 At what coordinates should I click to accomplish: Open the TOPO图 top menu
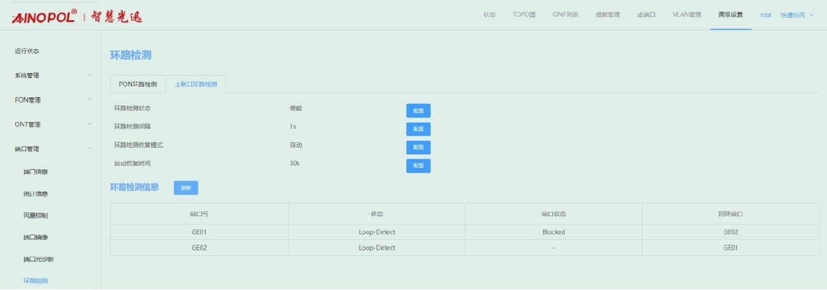tap(524, 15)
